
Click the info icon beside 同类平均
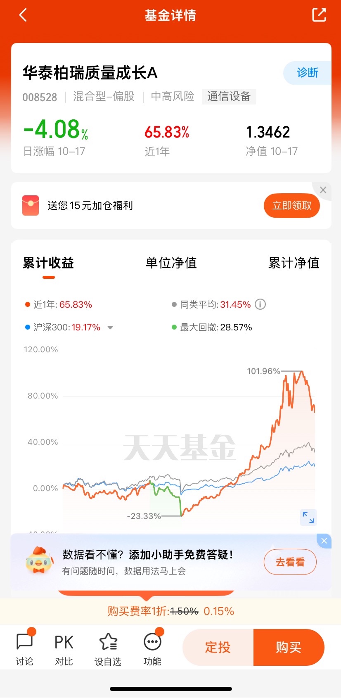260,304
